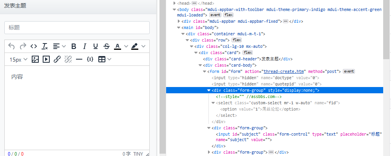Click ellipsis badge in last form-group

[271, 152]
